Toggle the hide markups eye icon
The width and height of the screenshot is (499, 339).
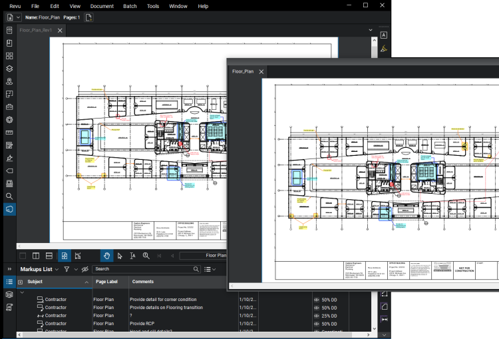tap(84, 269)
